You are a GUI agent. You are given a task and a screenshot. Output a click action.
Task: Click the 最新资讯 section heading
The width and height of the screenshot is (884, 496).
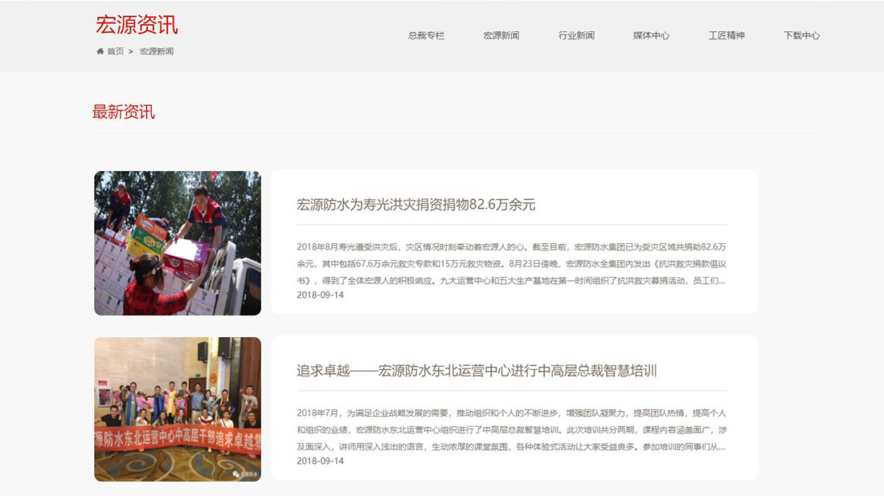click(122, 112)
